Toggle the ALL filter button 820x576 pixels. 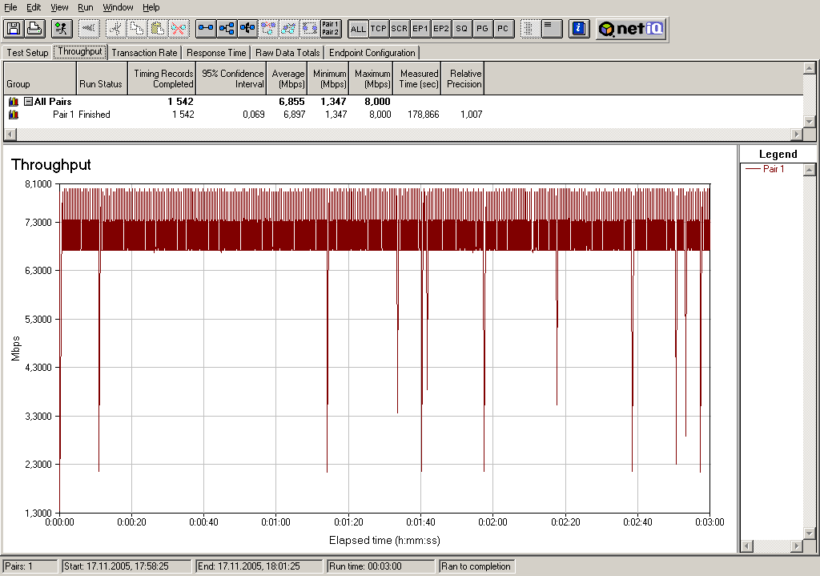point(358,29)
